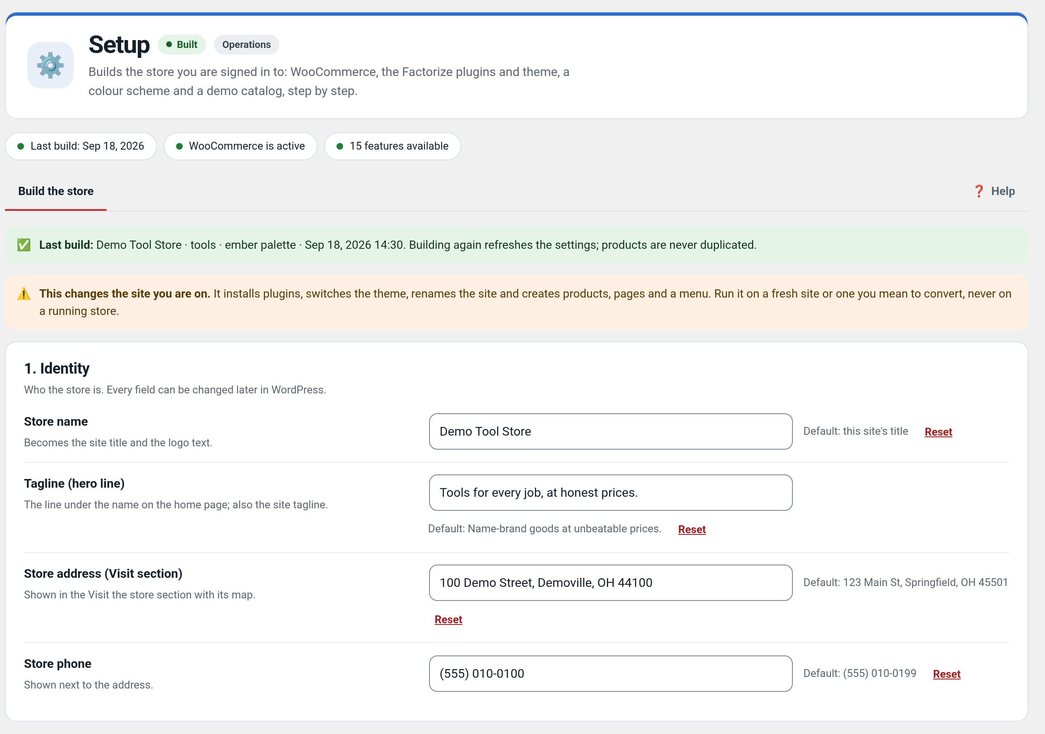The image size is (1045, 734).
Task: Click 'Who the store is' subtitle text
Action: pyautogui.click(x=175, y=390)
